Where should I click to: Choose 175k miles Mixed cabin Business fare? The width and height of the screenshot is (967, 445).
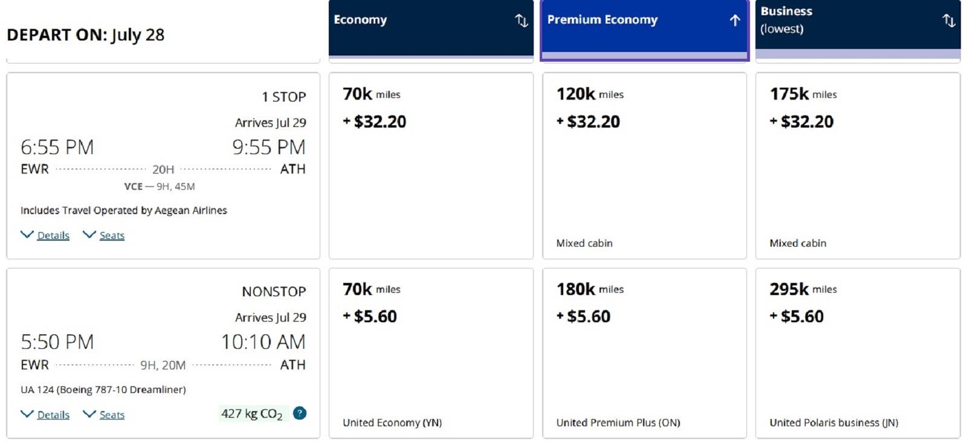click(x=858, y=166)
